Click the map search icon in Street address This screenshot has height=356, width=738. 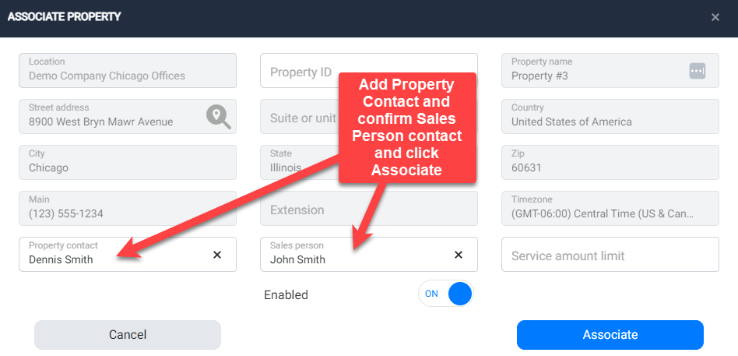(x=219, y=117)
